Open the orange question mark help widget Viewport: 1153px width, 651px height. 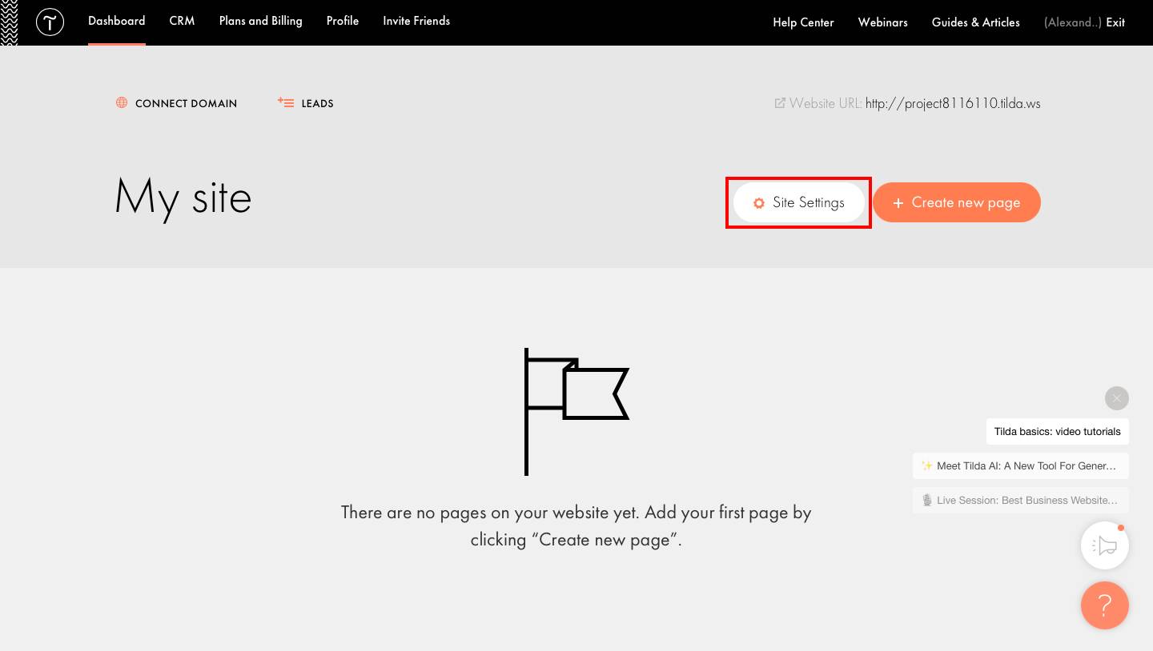tap(1104, 605)
